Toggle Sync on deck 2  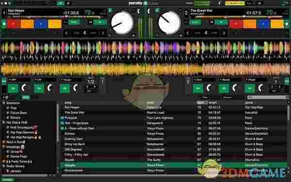click(x=195, y=22)
